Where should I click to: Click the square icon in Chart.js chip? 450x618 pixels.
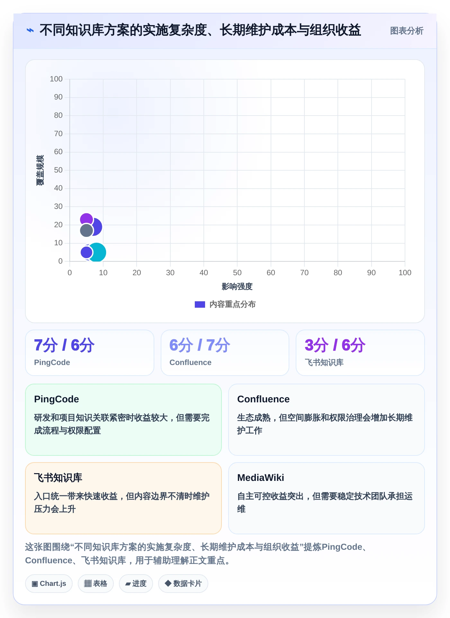point(35,584)
